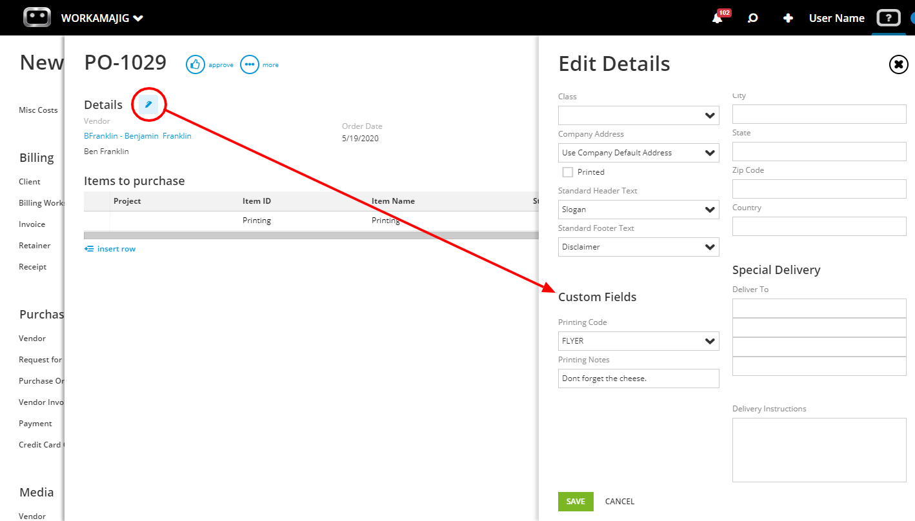Open the Standard Footer Text dropdown

pyautogui.click(x=639, y=247)
